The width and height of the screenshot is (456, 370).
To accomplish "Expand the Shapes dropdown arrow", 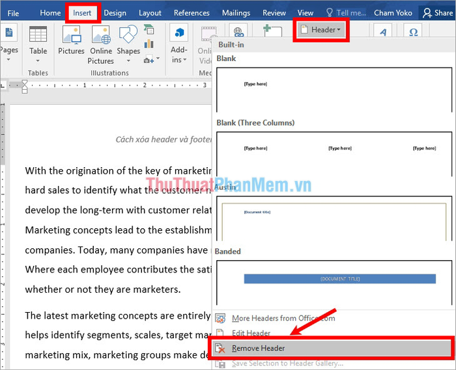I will [x=128, y=60].
